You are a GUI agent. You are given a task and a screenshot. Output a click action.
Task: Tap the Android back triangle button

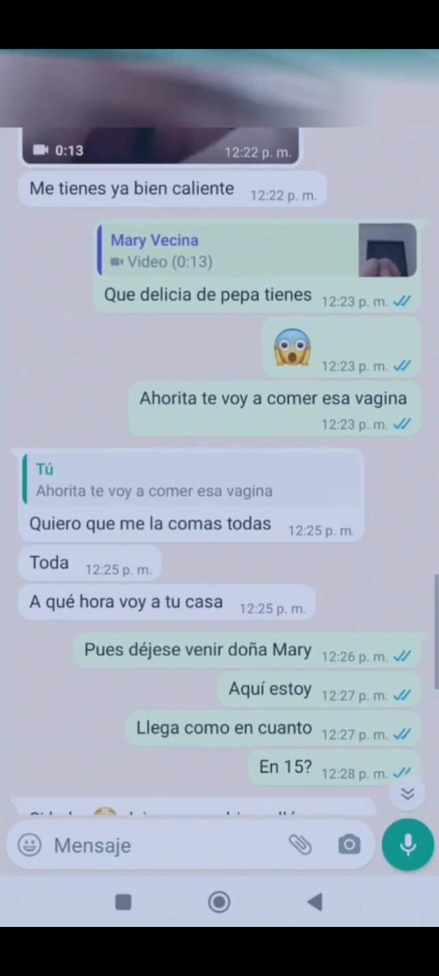pos(314,902)
